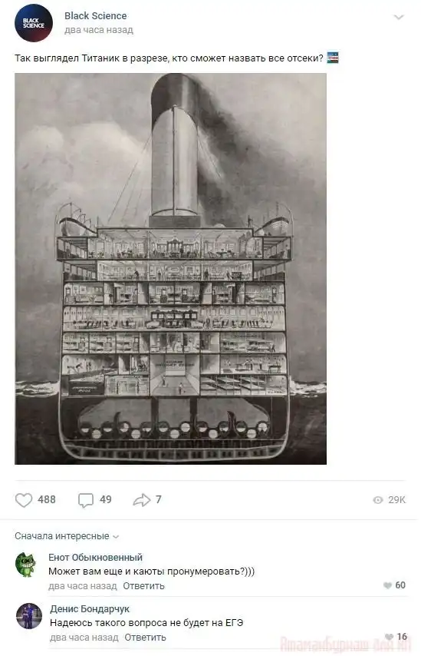Open Денис Бондарчук's profile avatar

[29, 616]
